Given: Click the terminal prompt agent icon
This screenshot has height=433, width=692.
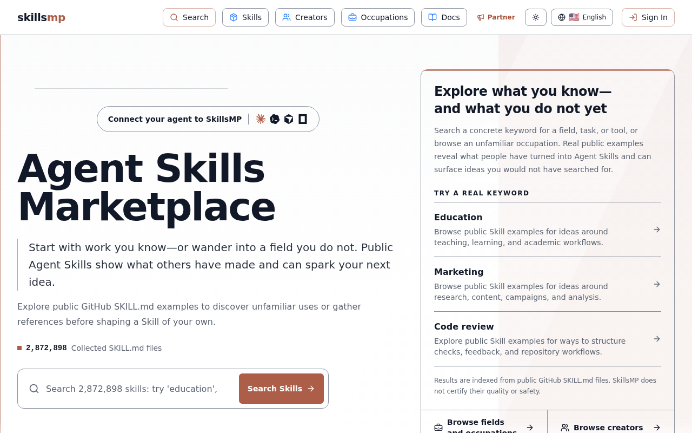Looking at the screenshot, I should pyautogui.click(x=275, y=119).
